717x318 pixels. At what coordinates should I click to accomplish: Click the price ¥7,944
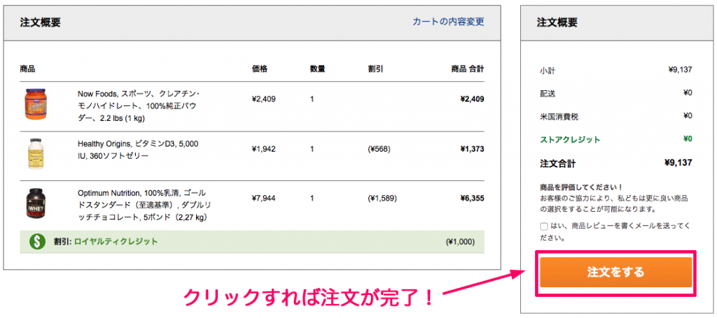coord(264,198)
